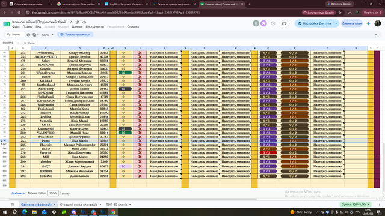The width and height of the screenshot is (385, 216).
Task: Open the Meet camera dropdown arrow
Action: coord(289,23)
